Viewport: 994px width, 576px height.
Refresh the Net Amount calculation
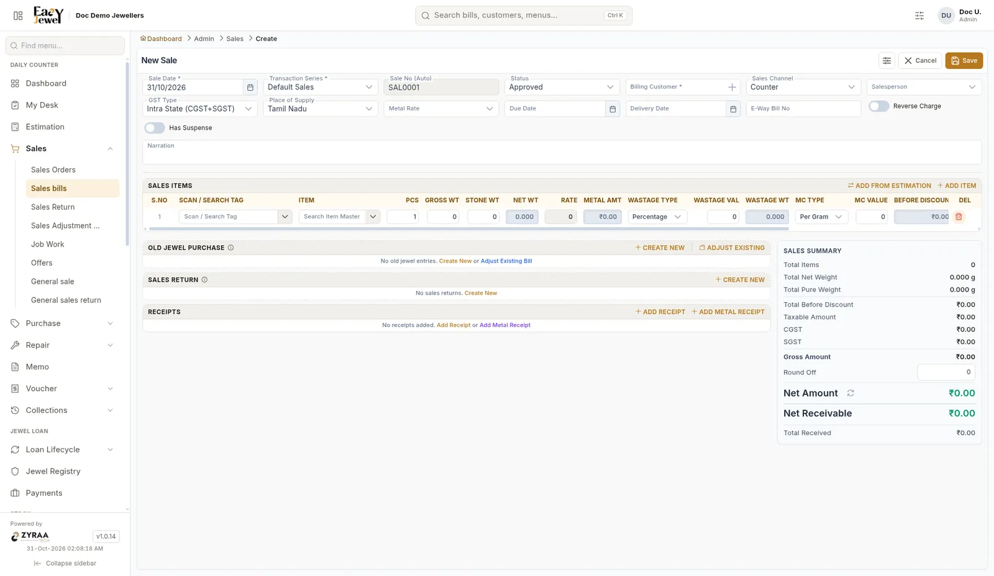click(x=850, y=393)
